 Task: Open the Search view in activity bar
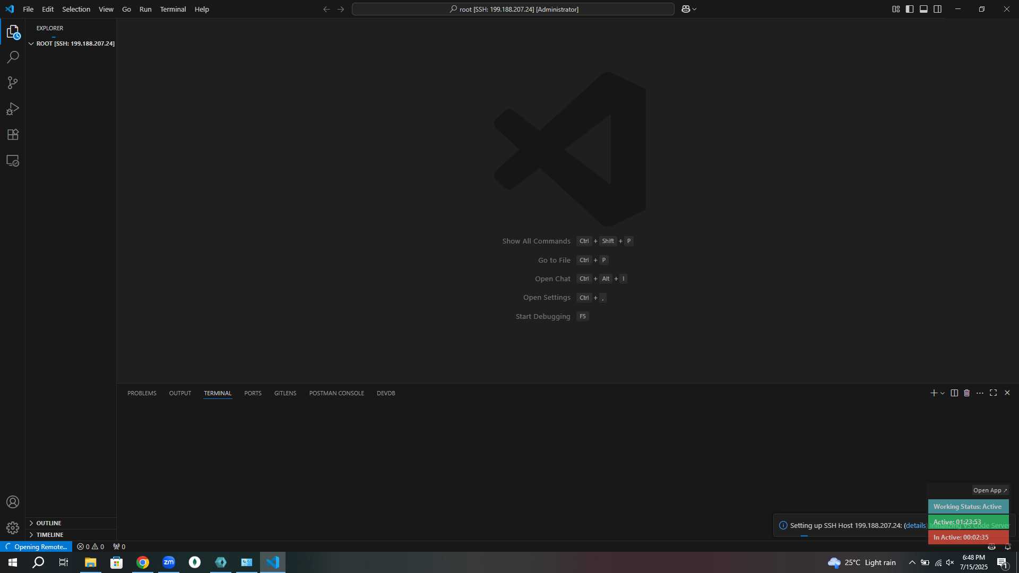[x=13, y=57]
